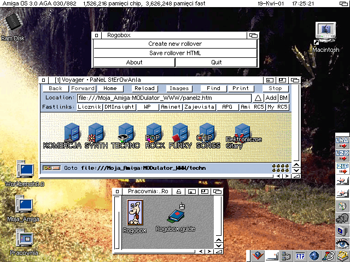This screenshot has width=350, height=262.
Task: Select the Ram Disk desktop icon
Action: (x=13, y=22)
